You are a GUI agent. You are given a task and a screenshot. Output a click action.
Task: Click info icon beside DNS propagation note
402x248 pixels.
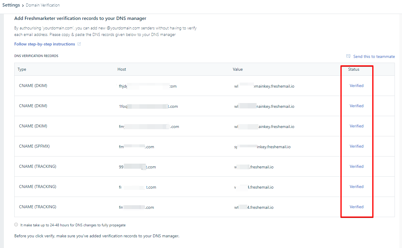tap(16, 225)
